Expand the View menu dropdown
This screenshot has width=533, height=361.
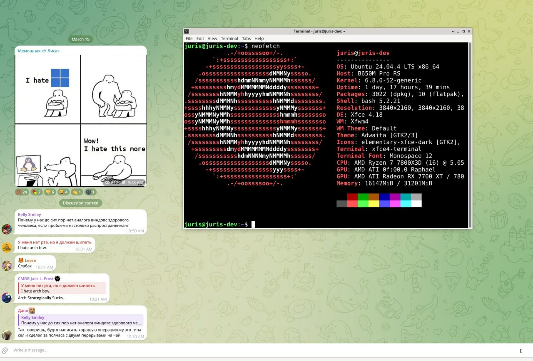click(212, 38)
